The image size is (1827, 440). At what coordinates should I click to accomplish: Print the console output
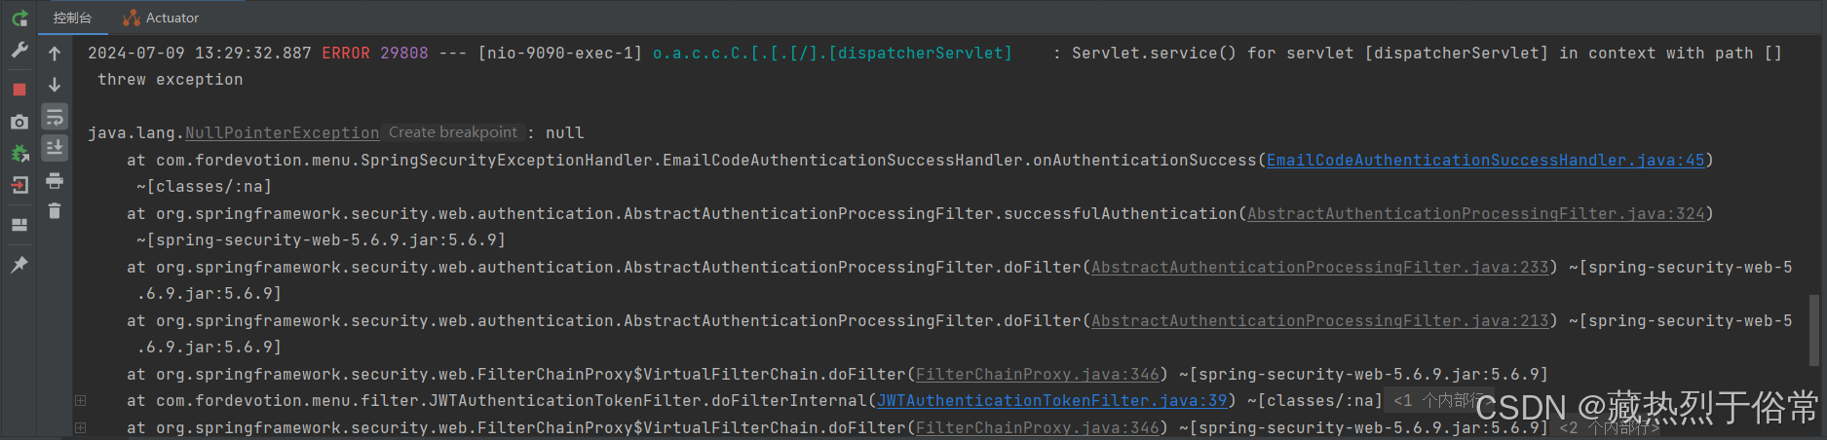[55, 180]
